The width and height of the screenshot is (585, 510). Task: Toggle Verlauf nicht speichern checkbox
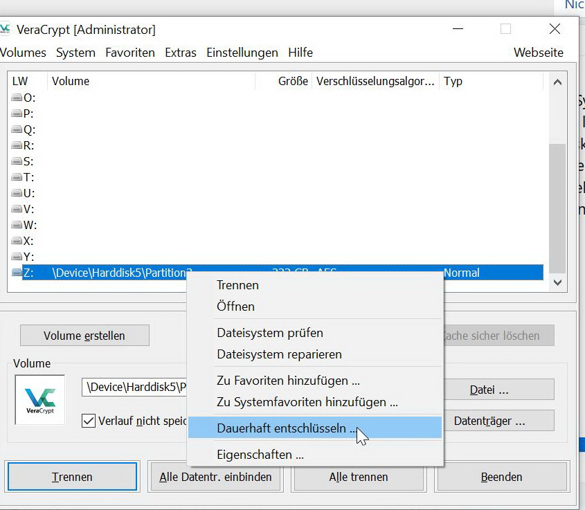coord(89,421)
